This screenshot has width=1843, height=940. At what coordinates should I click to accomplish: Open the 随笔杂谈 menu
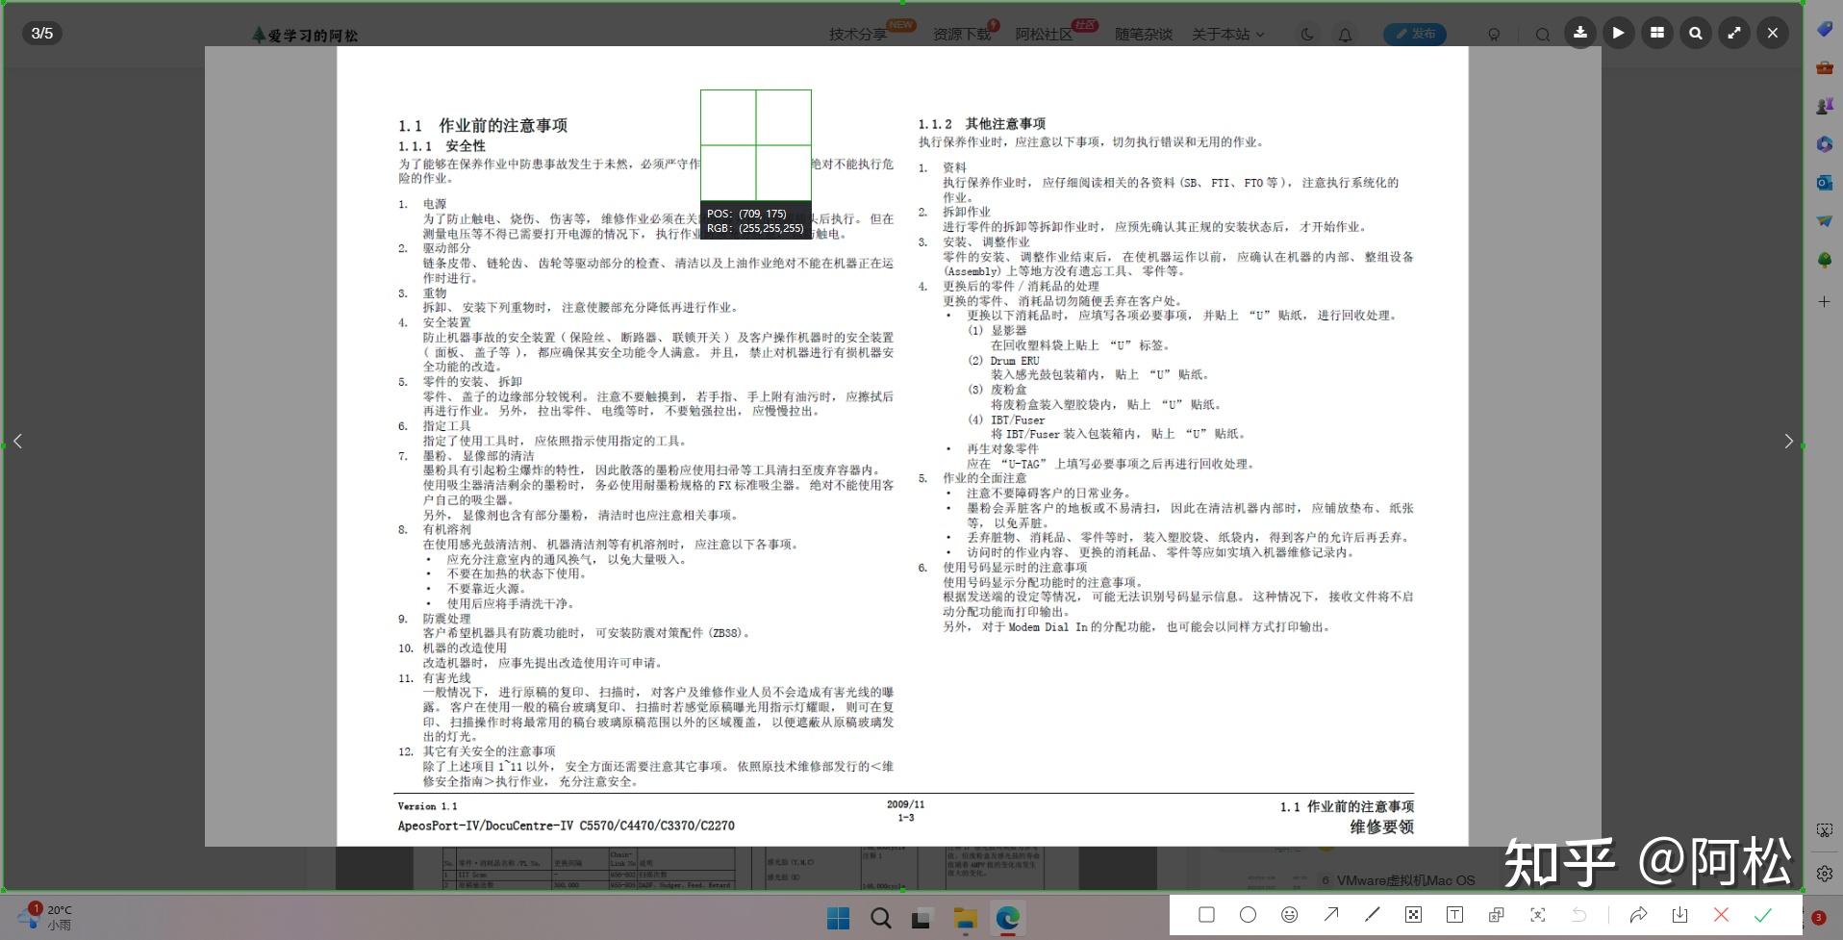coord(1144,35)
